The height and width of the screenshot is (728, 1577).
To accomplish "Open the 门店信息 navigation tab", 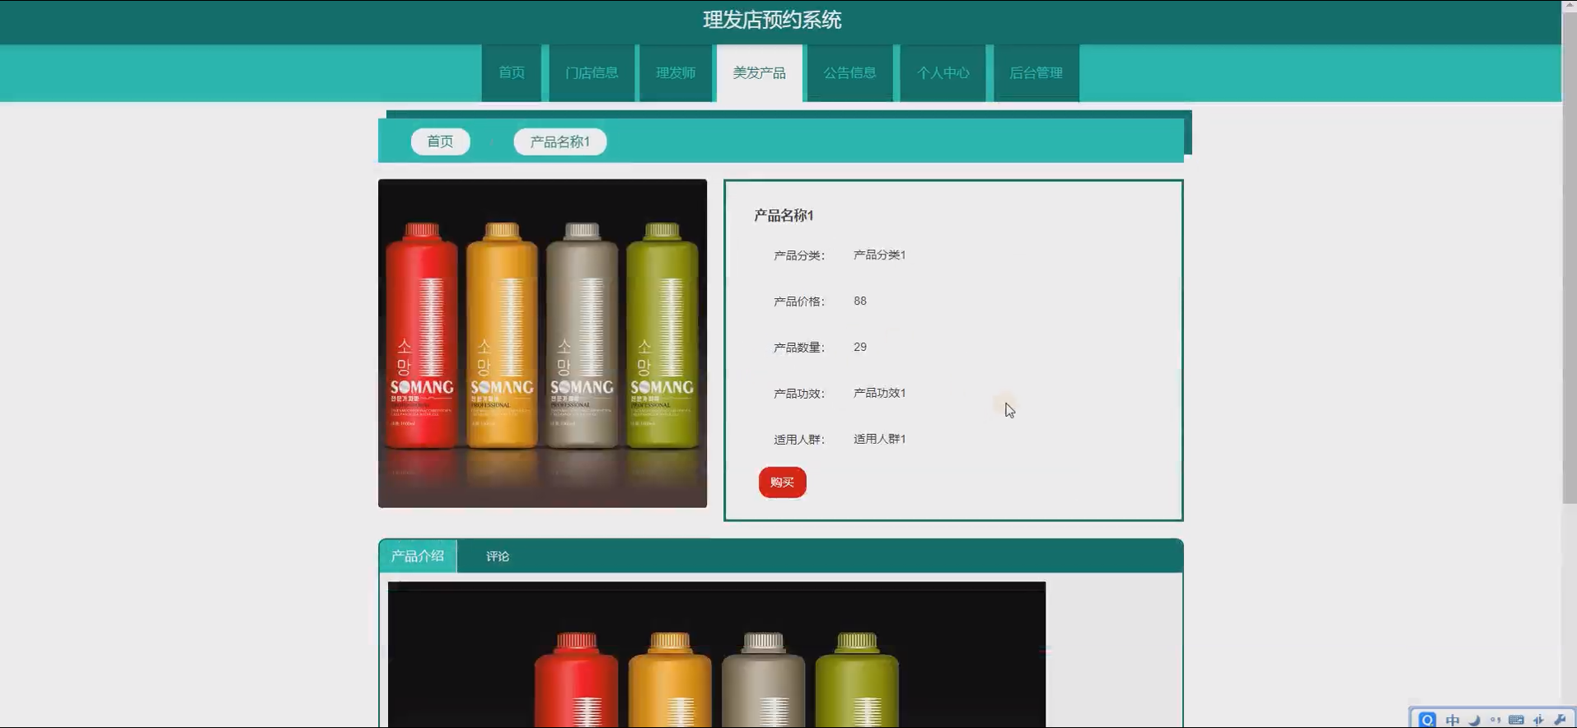I will 592,72.
